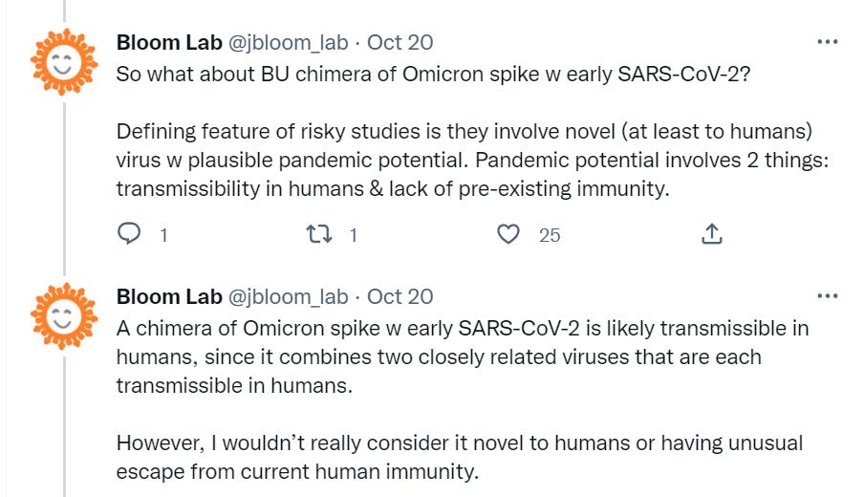
Task: Like the first tweet with the heart icon
Action: click(511, 234)
